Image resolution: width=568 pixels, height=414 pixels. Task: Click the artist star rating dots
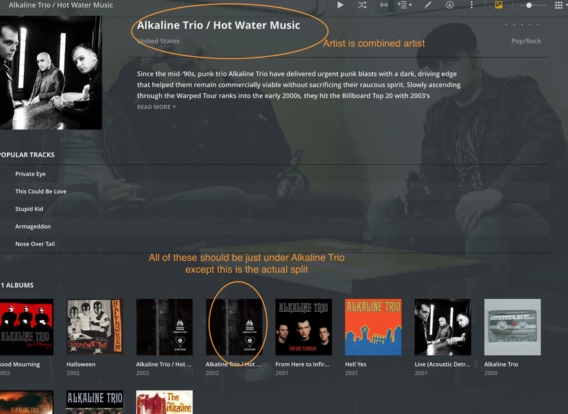(x=522, y=25)
